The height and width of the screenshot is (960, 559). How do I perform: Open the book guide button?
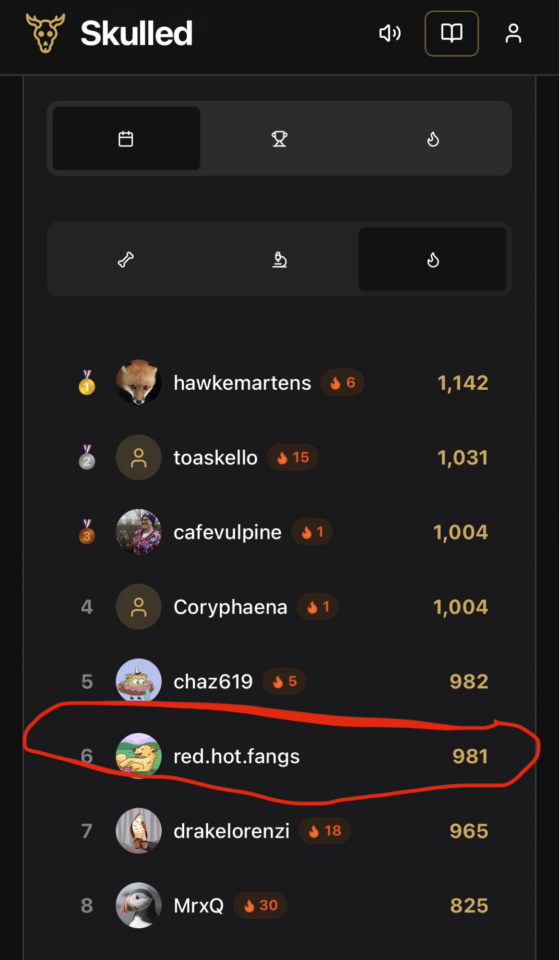(452, 33)
